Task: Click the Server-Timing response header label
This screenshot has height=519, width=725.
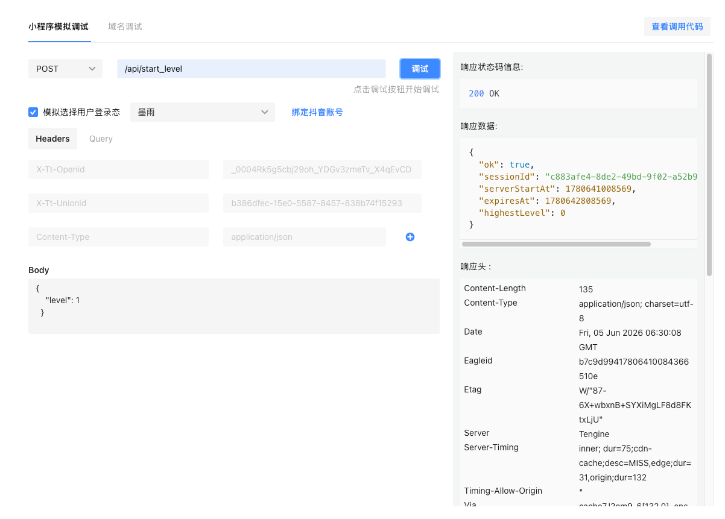Action: 491,447
